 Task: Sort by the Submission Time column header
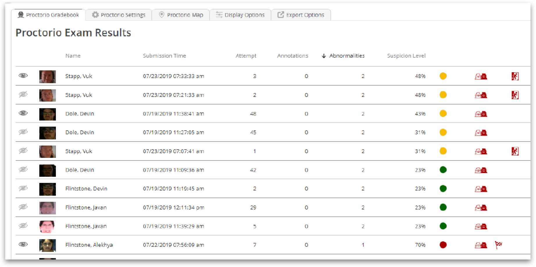[165, 56]
